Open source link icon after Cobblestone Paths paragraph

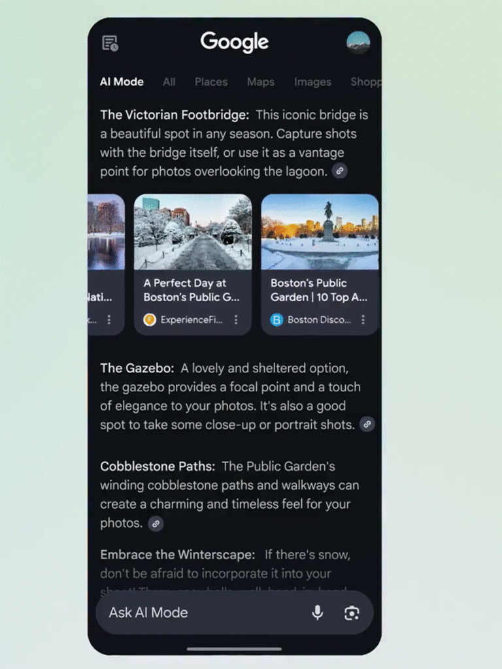tap(156, 523)
